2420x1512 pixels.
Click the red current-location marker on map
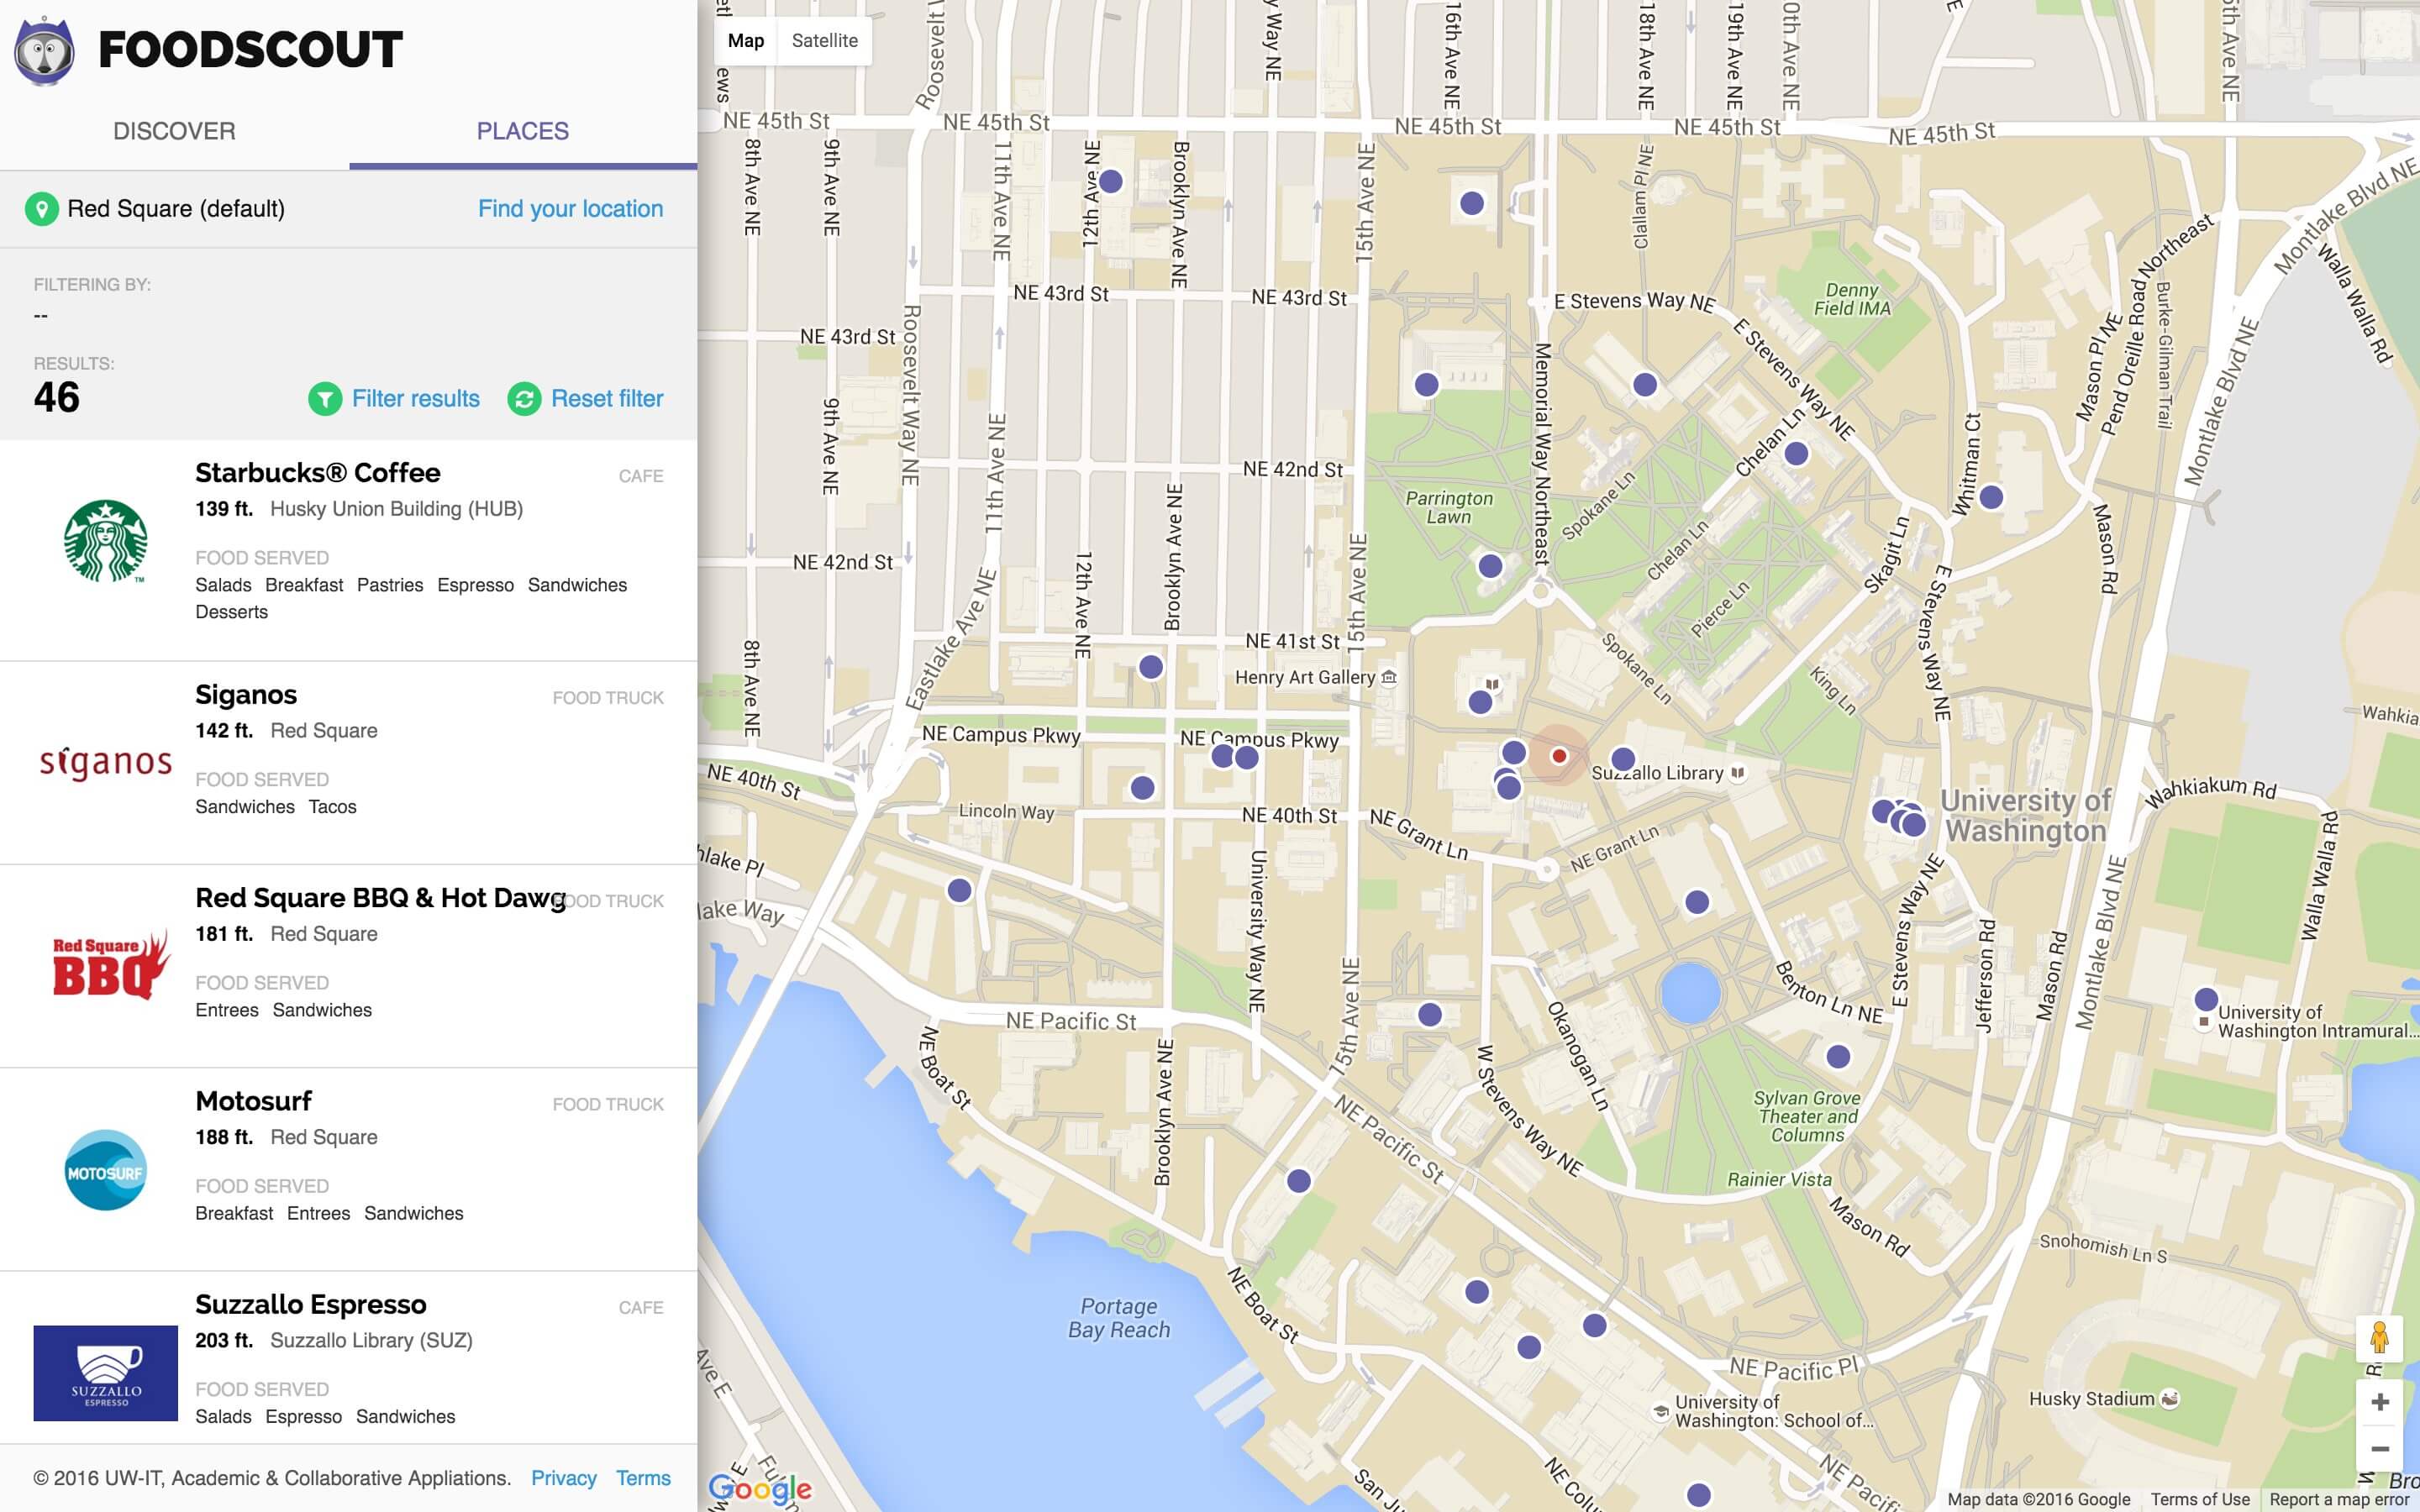(x=1558, y=756)
